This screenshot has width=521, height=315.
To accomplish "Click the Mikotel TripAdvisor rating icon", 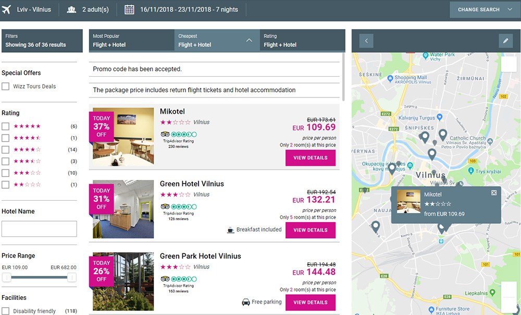I will click(165, 134).
